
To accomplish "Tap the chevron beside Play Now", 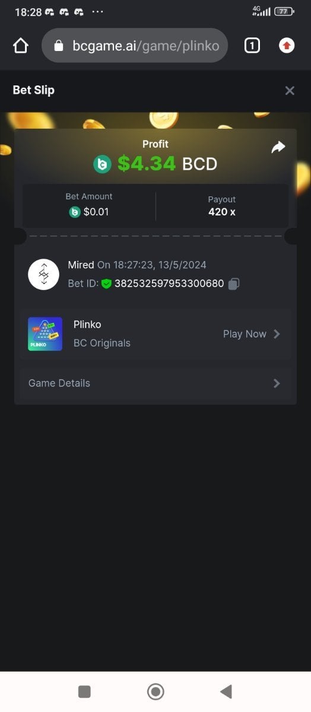I will click(277, 334).
